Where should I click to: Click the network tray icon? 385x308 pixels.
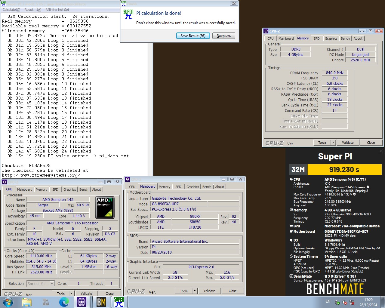coord(352,302)
